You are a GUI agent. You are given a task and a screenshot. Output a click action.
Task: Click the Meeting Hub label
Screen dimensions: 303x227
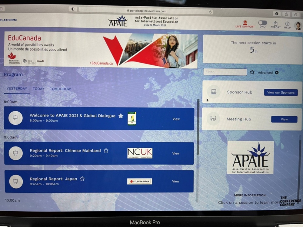(x=239, y=119)
